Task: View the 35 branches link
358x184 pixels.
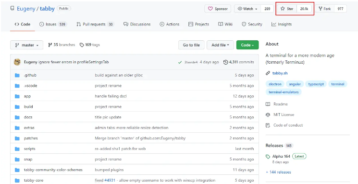Action: (x=62, y=45)
